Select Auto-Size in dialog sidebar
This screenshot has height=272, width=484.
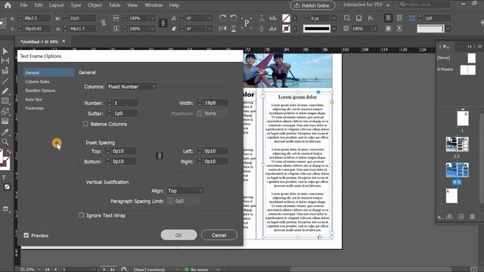33,99
